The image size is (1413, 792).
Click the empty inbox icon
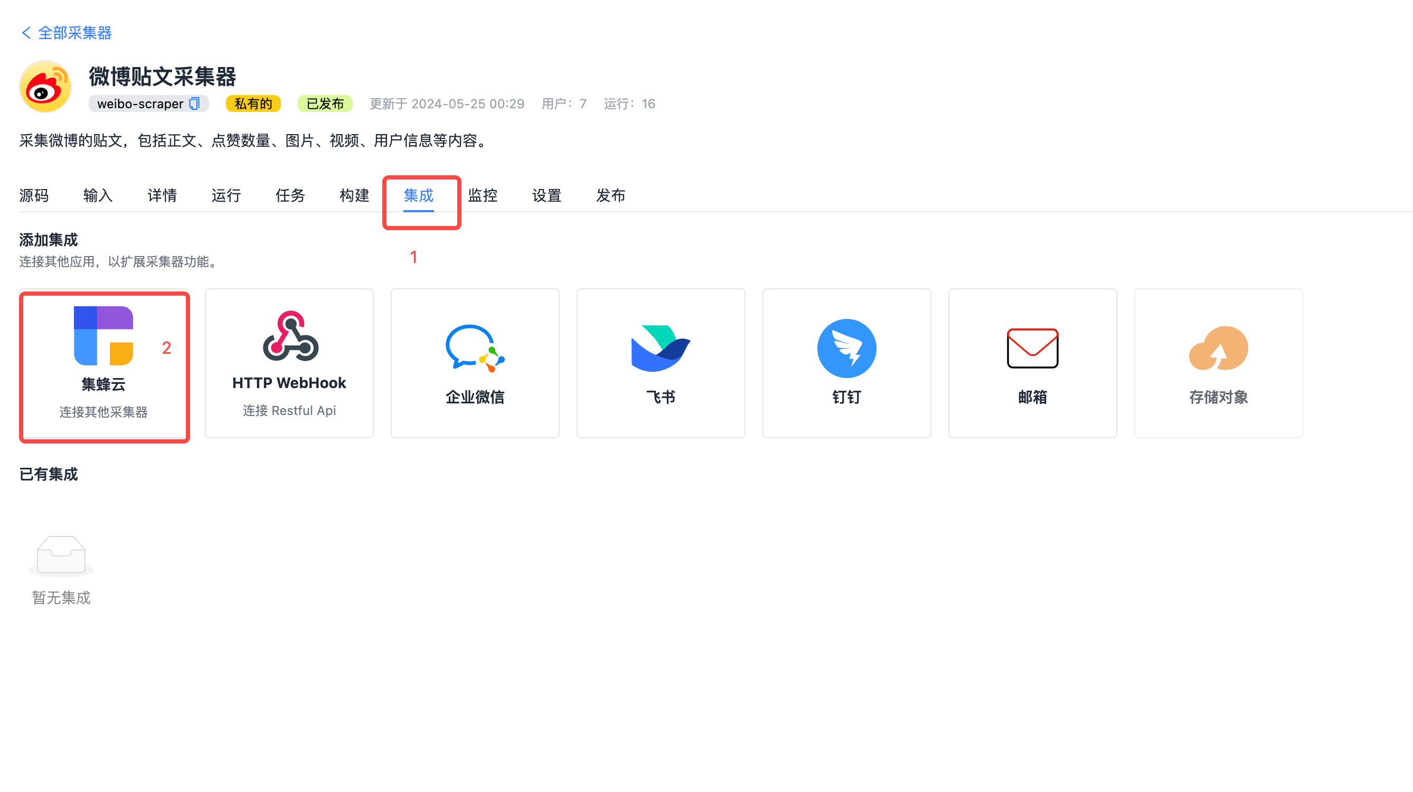61,555
